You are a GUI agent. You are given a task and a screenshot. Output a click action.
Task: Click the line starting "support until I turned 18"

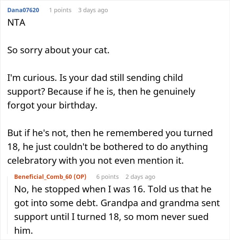111,217
